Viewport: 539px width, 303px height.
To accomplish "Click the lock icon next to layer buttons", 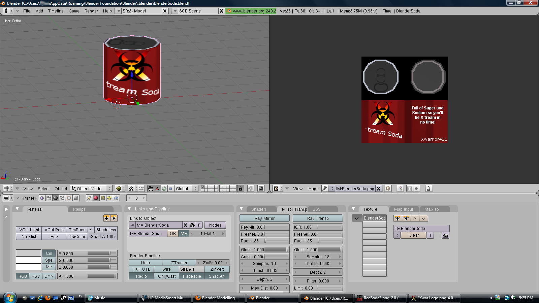I will (240, 189).
